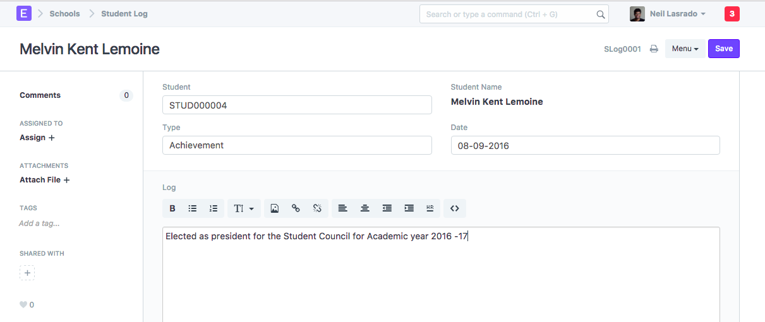Switch to code view in editor
The width and height of the screenshot is (765, 322).
[x=455, y=208]
